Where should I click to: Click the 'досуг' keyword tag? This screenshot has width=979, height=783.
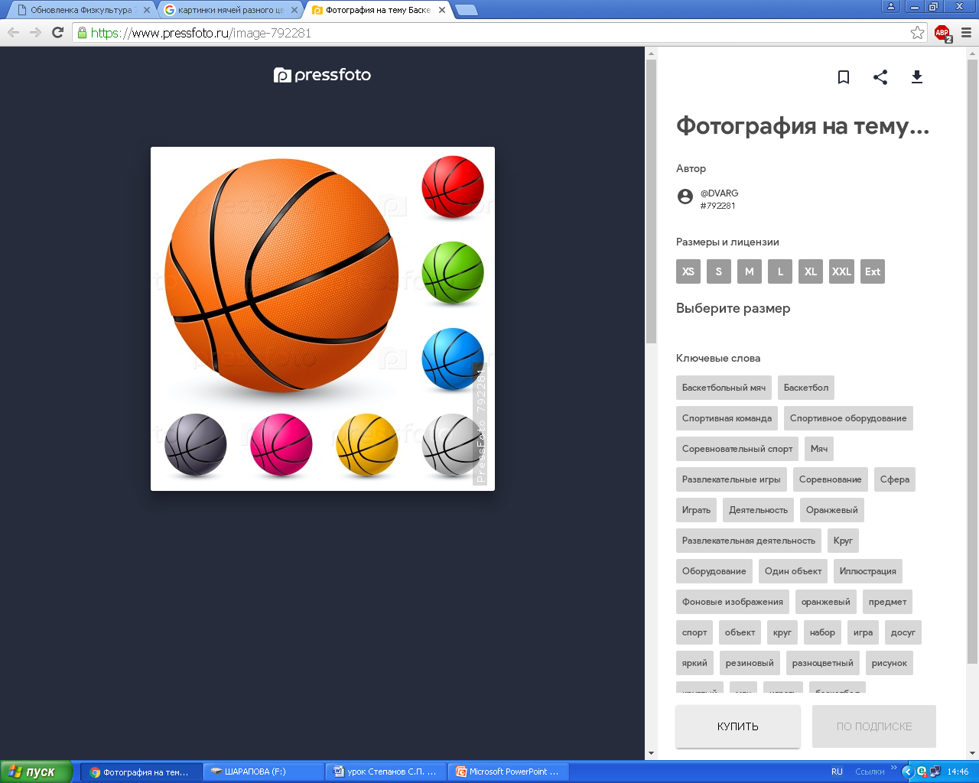pos(903,632)
